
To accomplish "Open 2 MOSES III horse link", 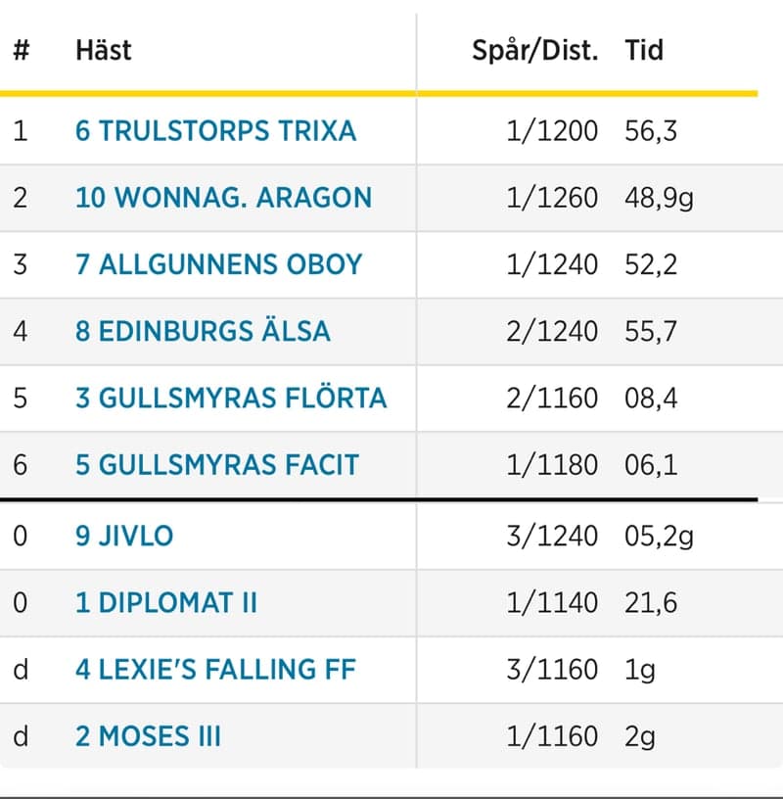I will pyautogui.click(x=148, y=735).
